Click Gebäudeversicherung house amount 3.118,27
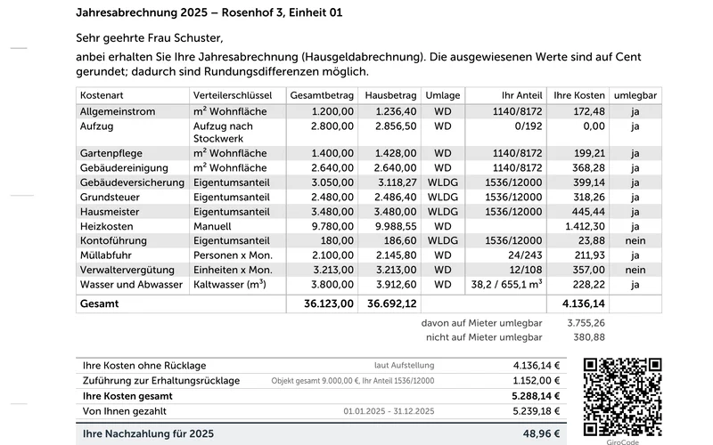The width and height of the screenshot is (713, 445). (397, 182)
